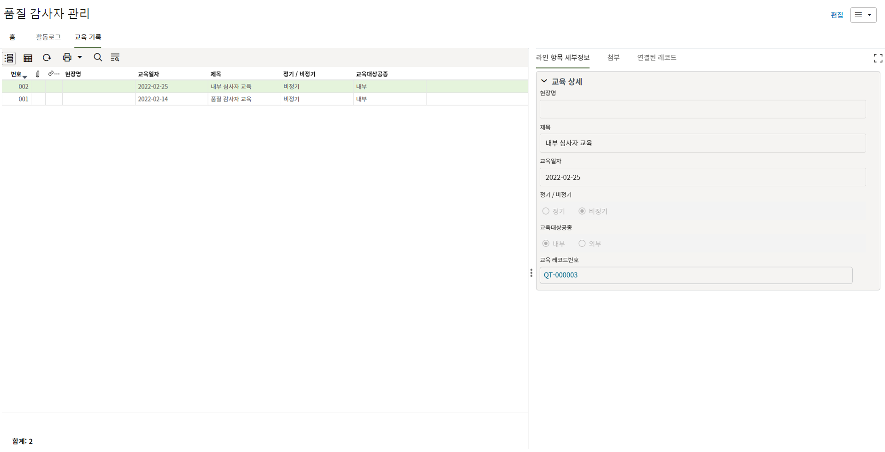Viewport: 885px width, 452px height.
Task: Expand detail panel to full screen
Action: (x=878, y=58)
